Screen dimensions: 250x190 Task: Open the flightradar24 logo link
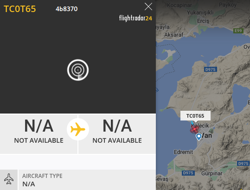(135, 18)
